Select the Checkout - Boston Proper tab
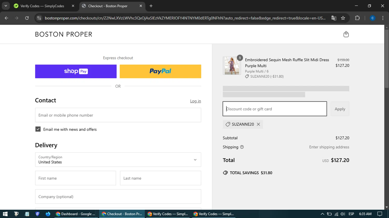This screenshot has width=389, height=218. point(108,6)
